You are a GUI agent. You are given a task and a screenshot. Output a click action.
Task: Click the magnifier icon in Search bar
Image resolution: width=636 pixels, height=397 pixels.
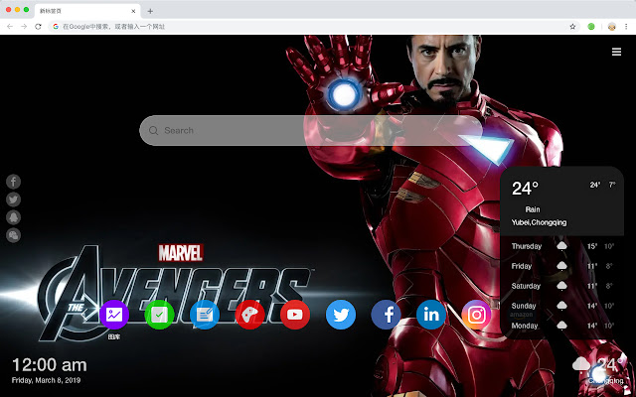[x=153, y=130]
